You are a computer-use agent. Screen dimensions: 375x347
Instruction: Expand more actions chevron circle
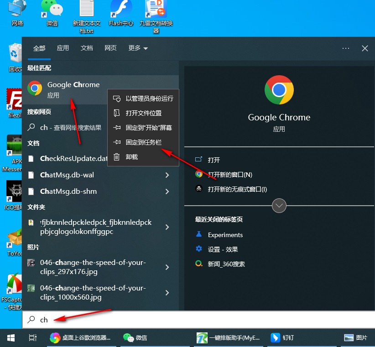tap(279, 206)
